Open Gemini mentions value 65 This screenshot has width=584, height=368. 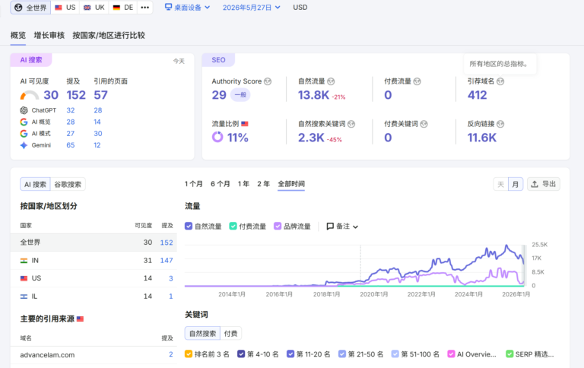[71, 145]
